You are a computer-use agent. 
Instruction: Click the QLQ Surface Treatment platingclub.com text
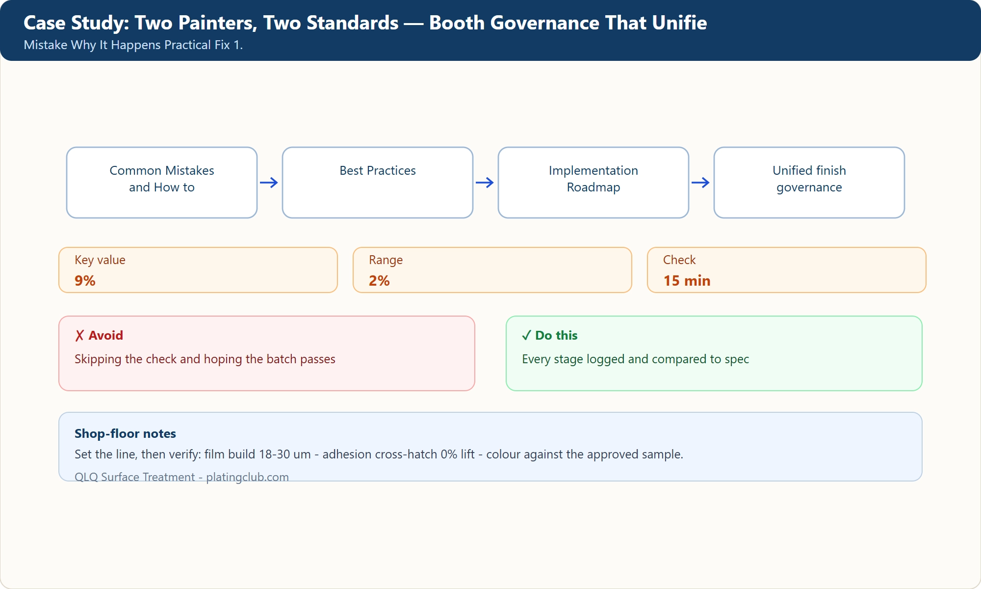coord(181,477)
